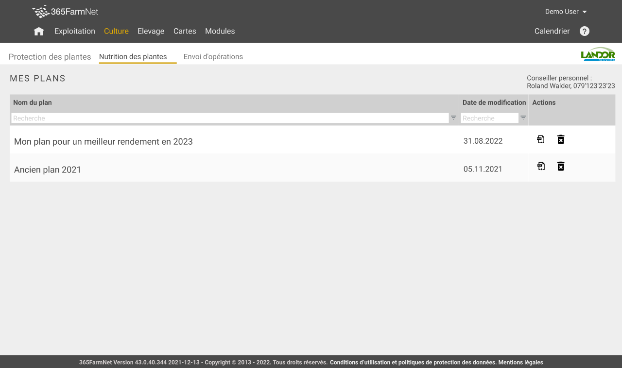The height and width of the screenshot is (368, 622).
Task: Click the 365FarmNet logo
Action: (x=66, y=12)
